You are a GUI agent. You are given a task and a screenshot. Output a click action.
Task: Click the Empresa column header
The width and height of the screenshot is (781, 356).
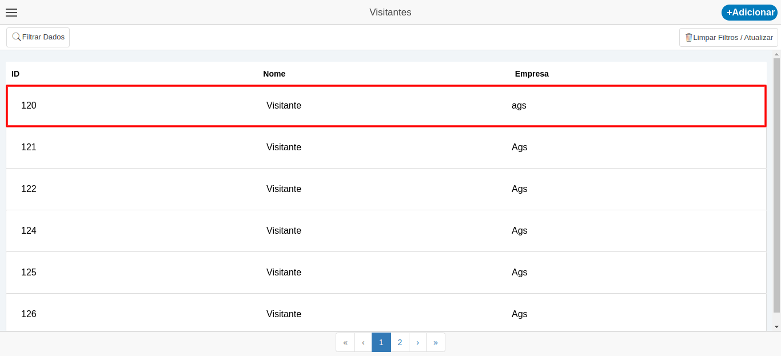pos(531,74)
